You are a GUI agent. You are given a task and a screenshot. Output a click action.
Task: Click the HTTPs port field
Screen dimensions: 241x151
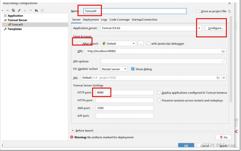[x=125, y=100]
